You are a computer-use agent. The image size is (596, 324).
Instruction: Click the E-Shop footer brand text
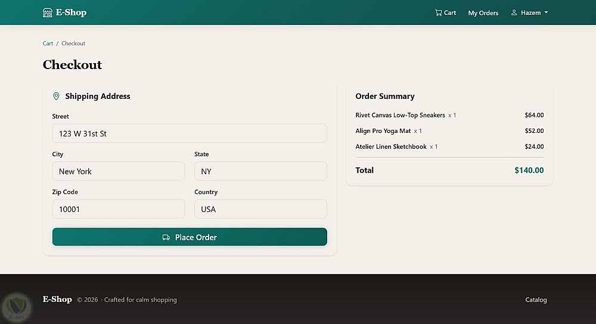(57, 299)
